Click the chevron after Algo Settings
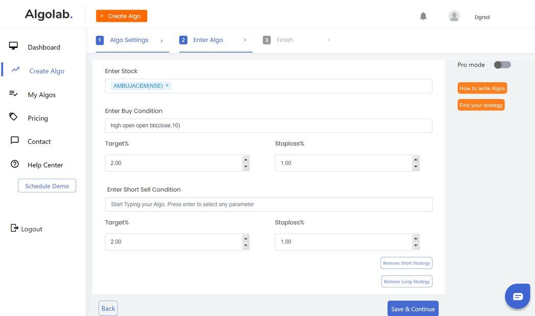The width and height of the screenshot is (535, 316). click(x=162, y=40)
